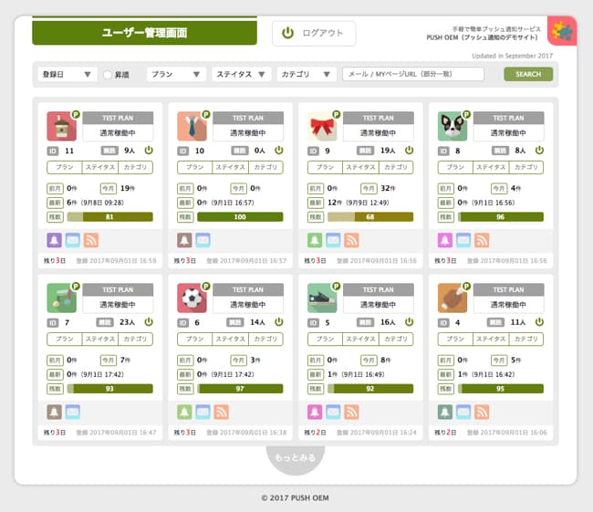Click the soccer ball avatar of user 6

point(192,298)
